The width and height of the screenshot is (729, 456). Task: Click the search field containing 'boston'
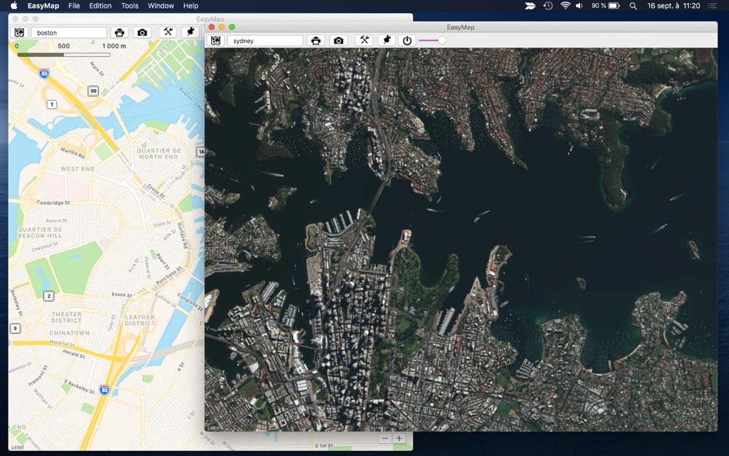click(69, 32)
